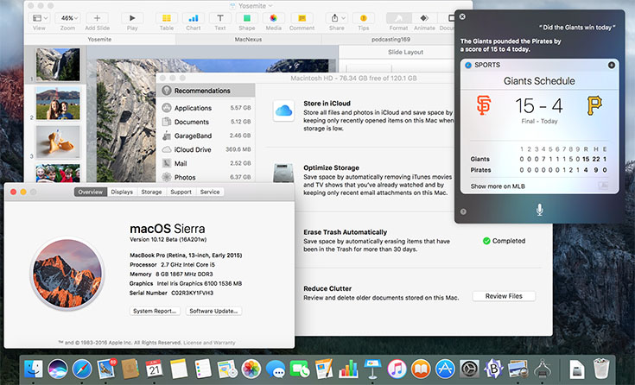
Task: Open the Service tab
Action: coord(210,192)
